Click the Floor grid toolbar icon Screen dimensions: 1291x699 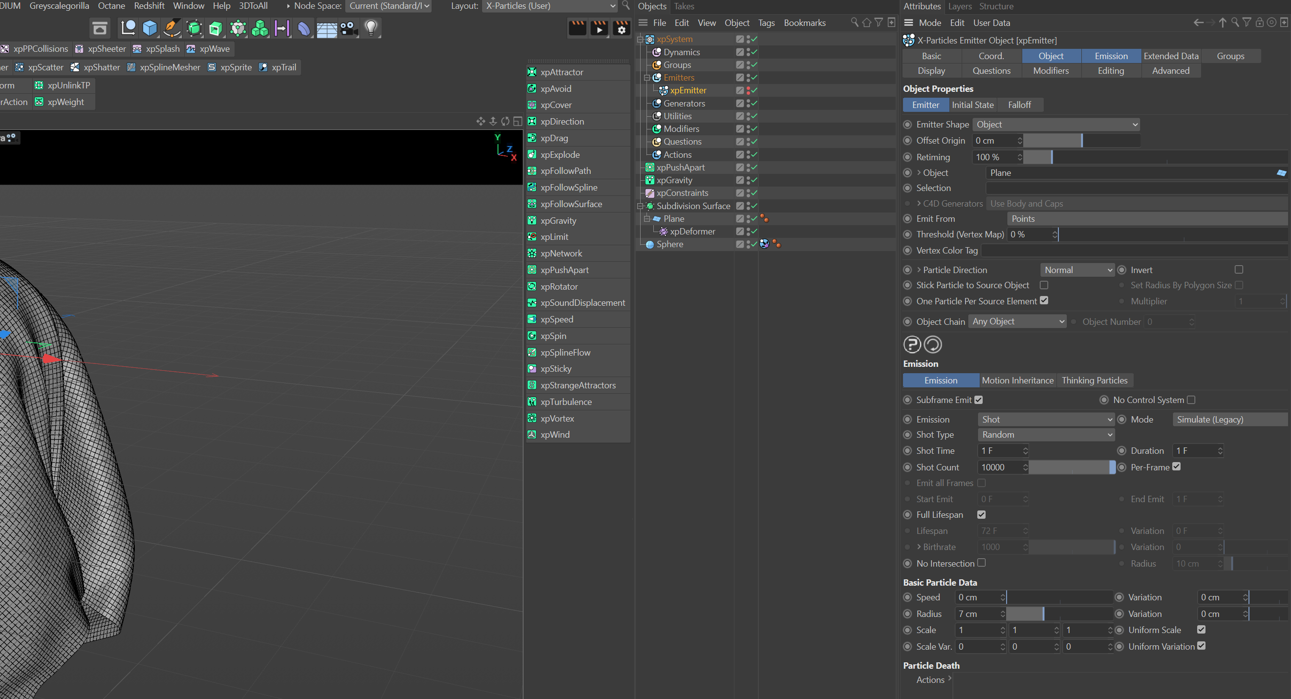click(327, 29)
